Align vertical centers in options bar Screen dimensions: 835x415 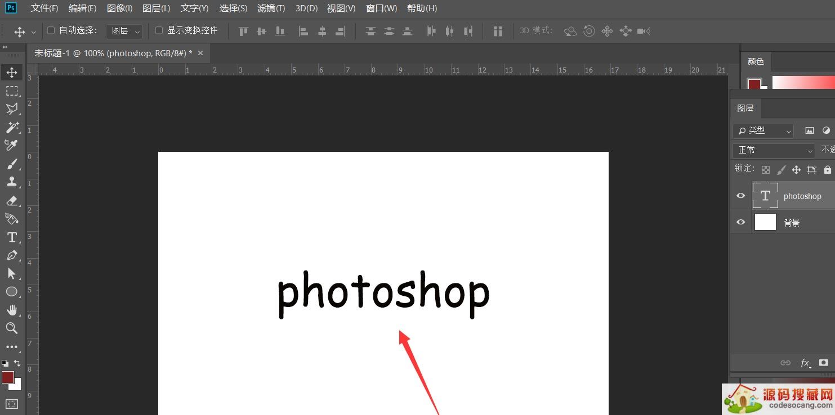pyautogui.click(x=261, y=31)
